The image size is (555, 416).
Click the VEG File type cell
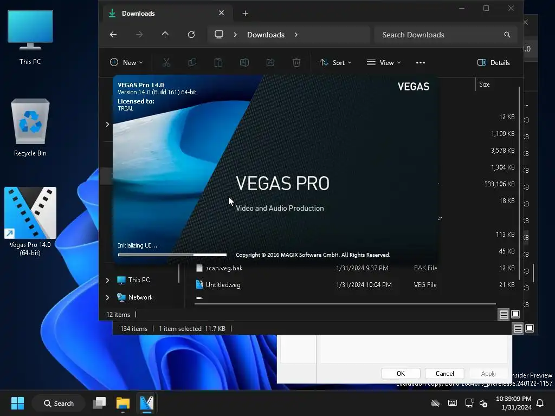point(425,285)
